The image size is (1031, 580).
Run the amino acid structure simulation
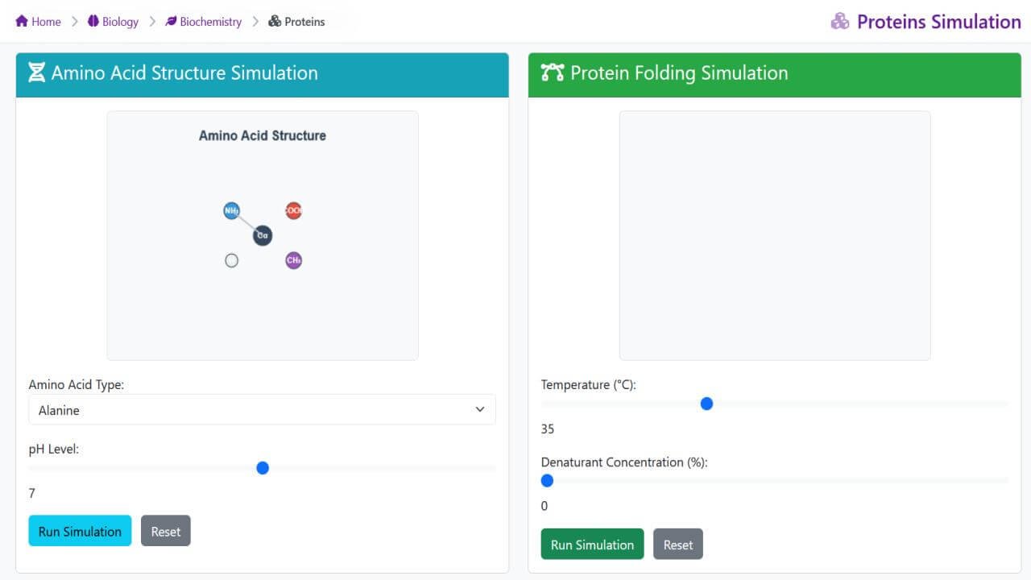pyautogui.click(x=80, y=531)
